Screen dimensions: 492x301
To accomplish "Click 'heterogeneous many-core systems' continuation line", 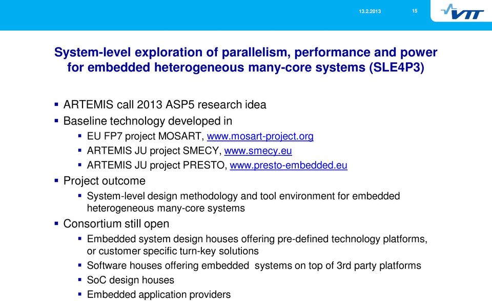I will pos(166,209).
